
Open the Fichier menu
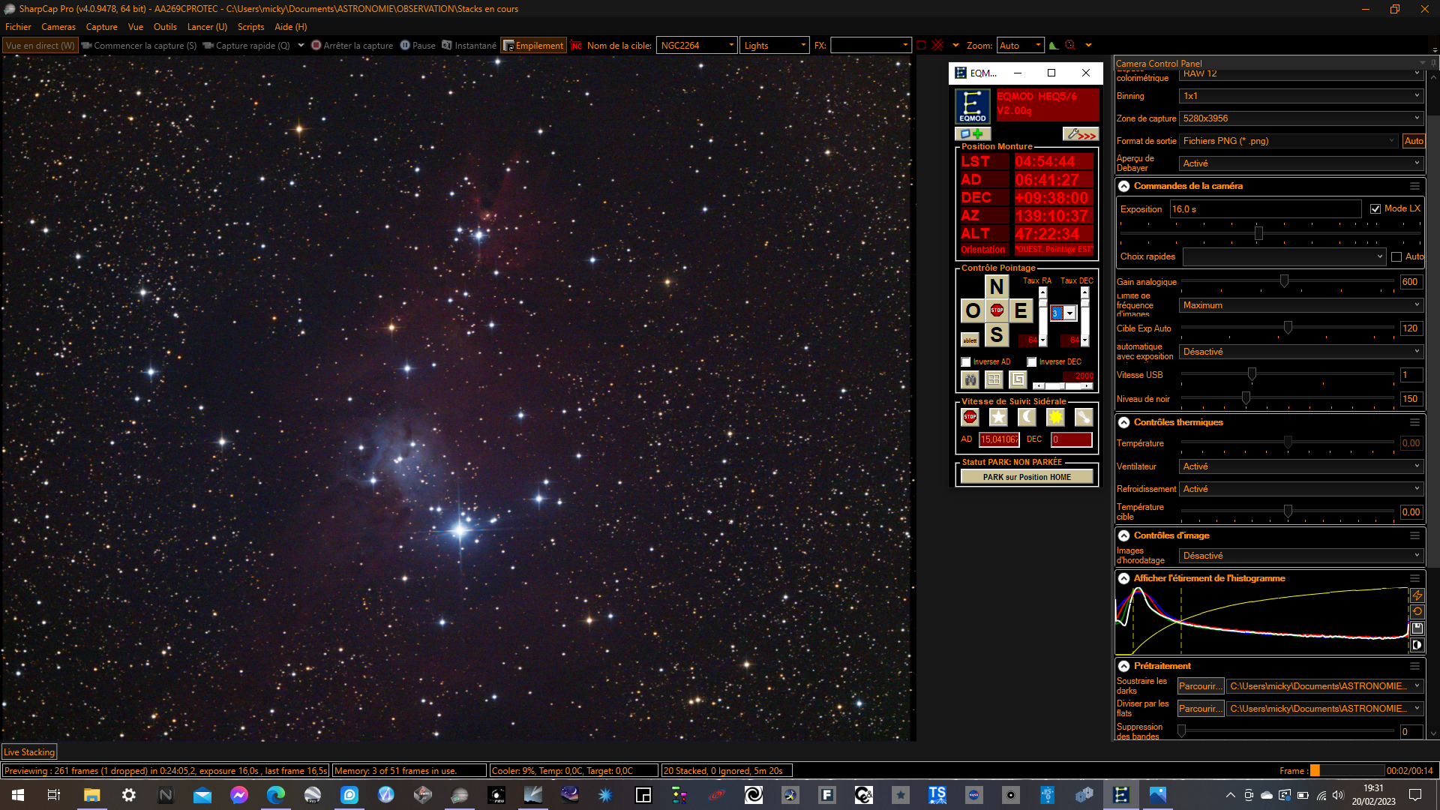[18, 27]
